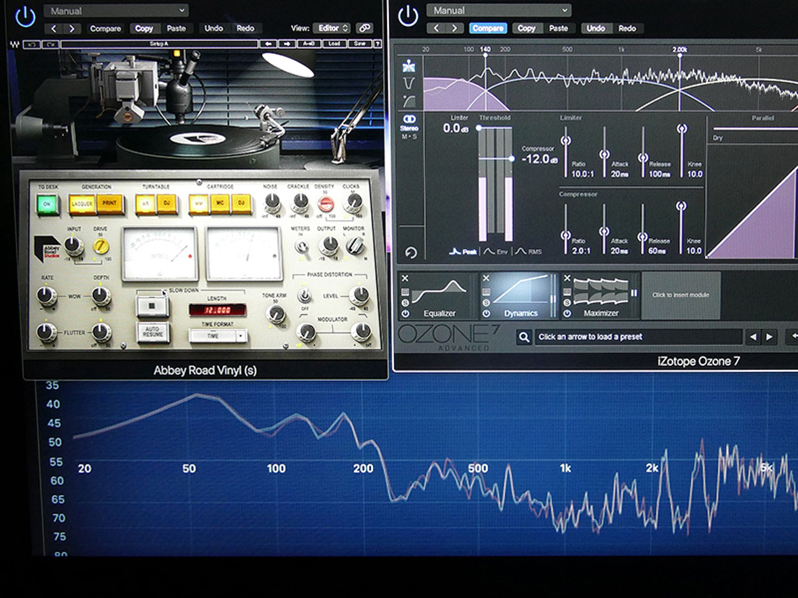Select the AR turntable
This screenshot has height=598, width=798.
point(146,204)
